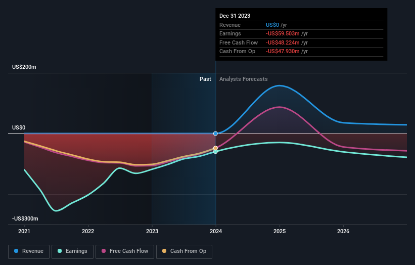
Task: Click the 2023 x-axis label
Action: click(x=152, y=231)
